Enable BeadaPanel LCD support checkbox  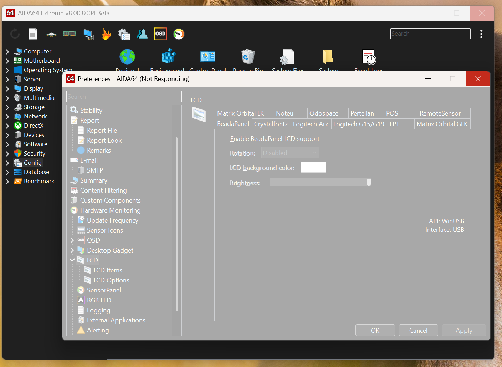[225, 139]
